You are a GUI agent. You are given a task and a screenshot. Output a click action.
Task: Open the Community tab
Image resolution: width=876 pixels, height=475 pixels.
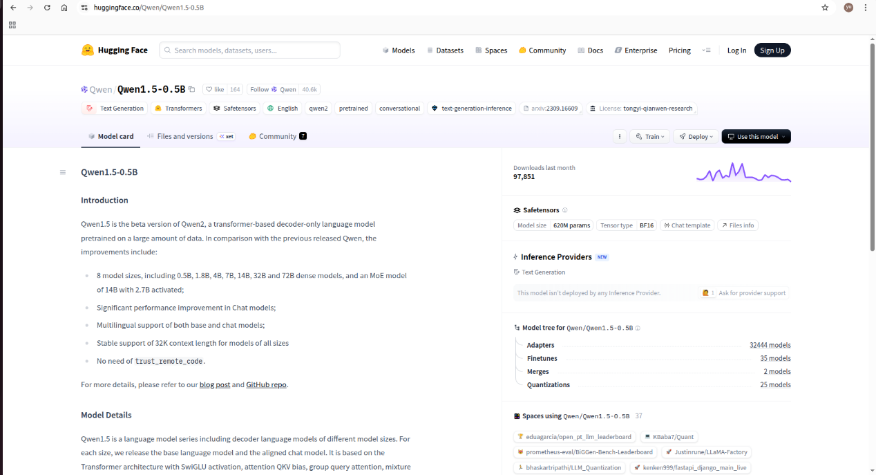point(277,136)
